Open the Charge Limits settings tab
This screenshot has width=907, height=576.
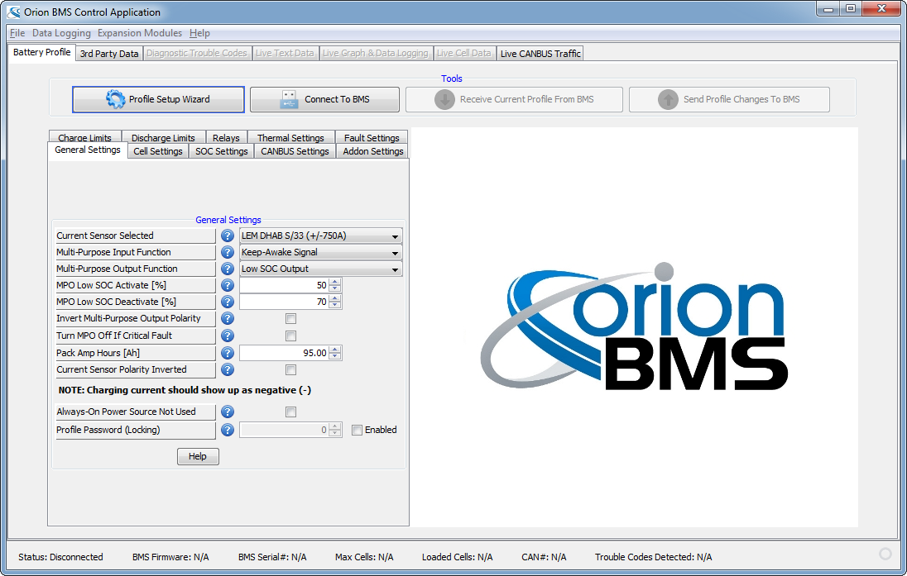pos(84,137)
